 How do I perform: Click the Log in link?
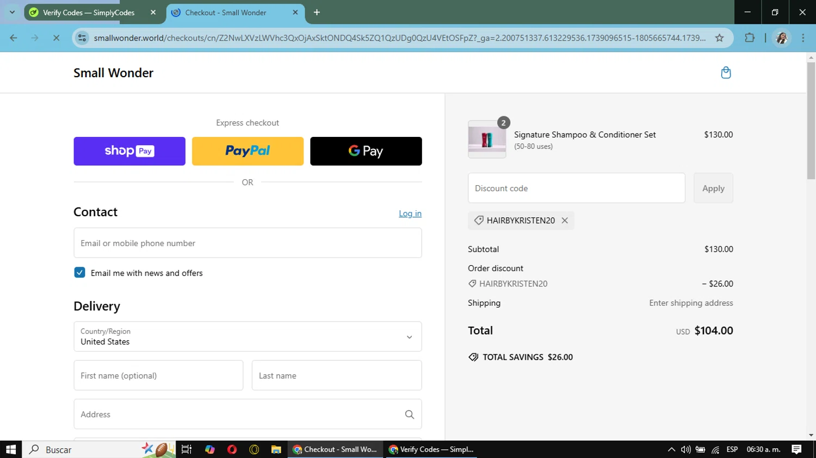410,214
